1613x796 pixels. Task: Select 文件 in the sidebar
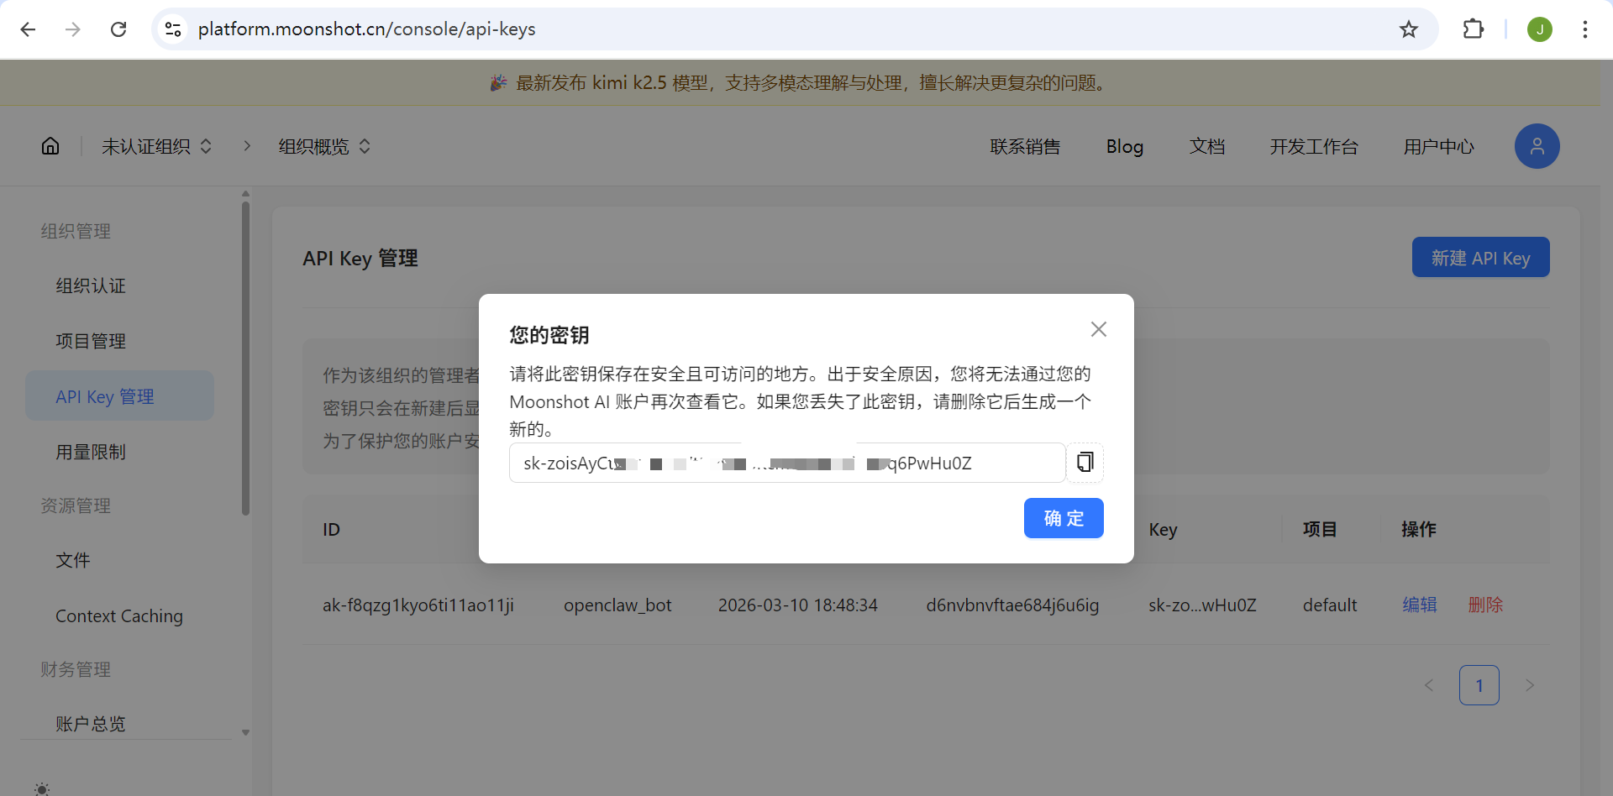(119, 560)
